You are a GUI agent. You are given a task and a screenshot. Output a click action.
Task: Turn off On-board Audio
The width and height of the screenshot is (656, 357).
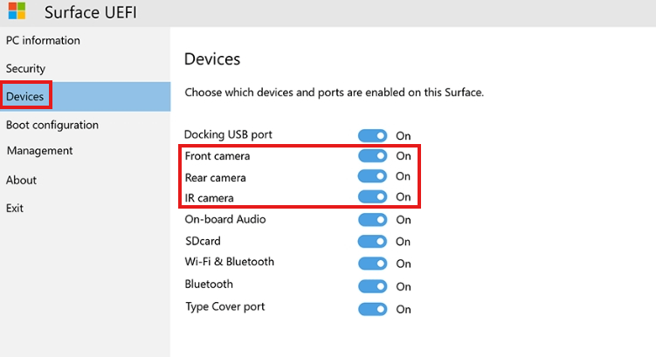[x=372, y=220]
